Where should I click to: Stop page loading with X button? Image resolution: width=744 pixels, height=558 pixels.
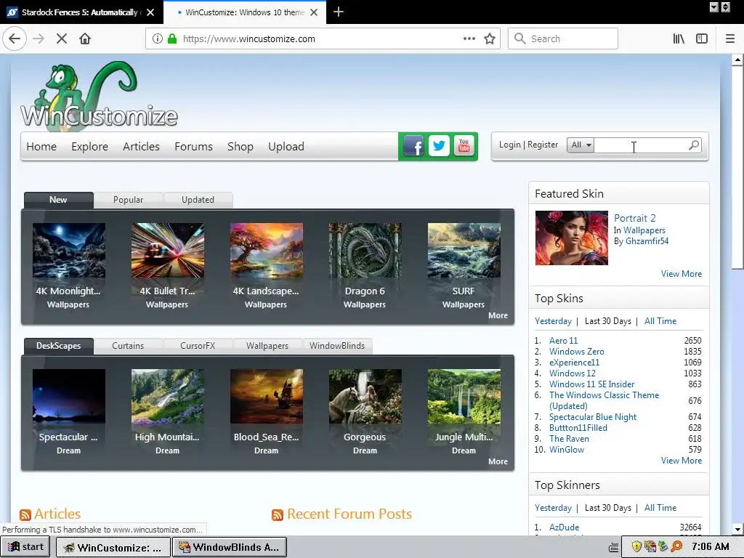62,39
